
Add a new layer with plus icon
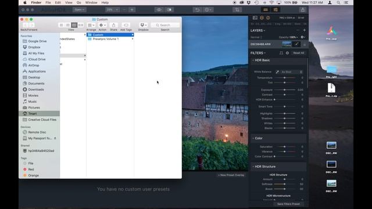click(304, 30)
